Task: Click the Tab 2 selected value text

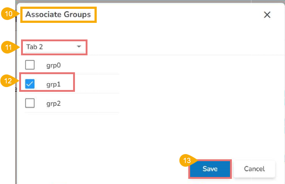Action: (34, 47)
